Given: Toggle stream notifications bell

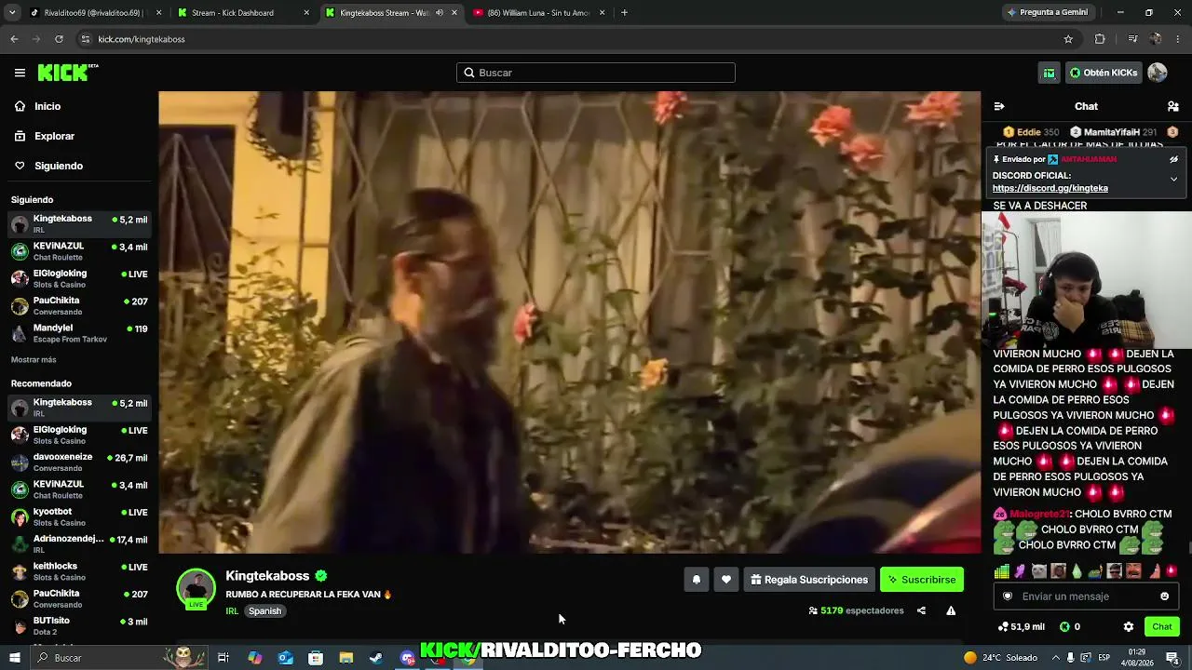Looking at the screenshot, I should pos(696,580).
